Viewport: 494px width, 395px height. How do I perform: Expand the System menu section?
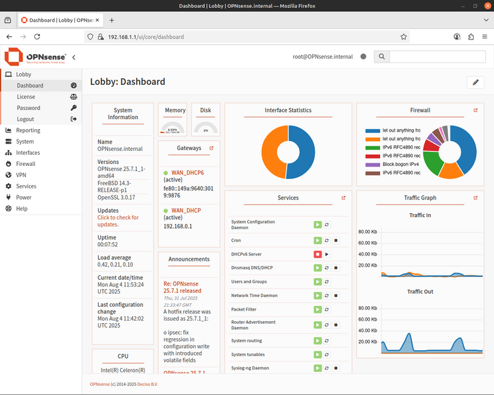coord(41,142)
